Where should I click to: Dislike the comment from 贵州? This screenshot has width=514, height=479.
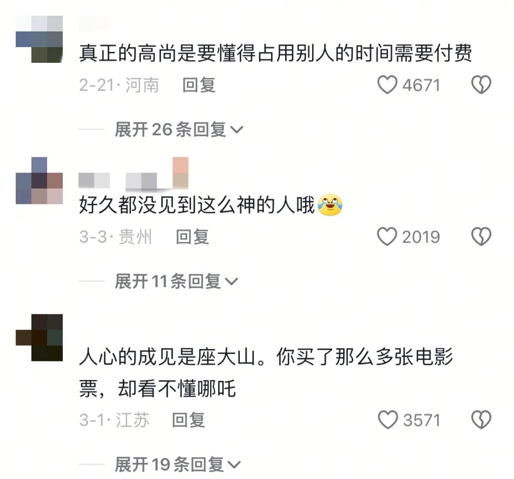pyautogui.click(x=481, y=236)
